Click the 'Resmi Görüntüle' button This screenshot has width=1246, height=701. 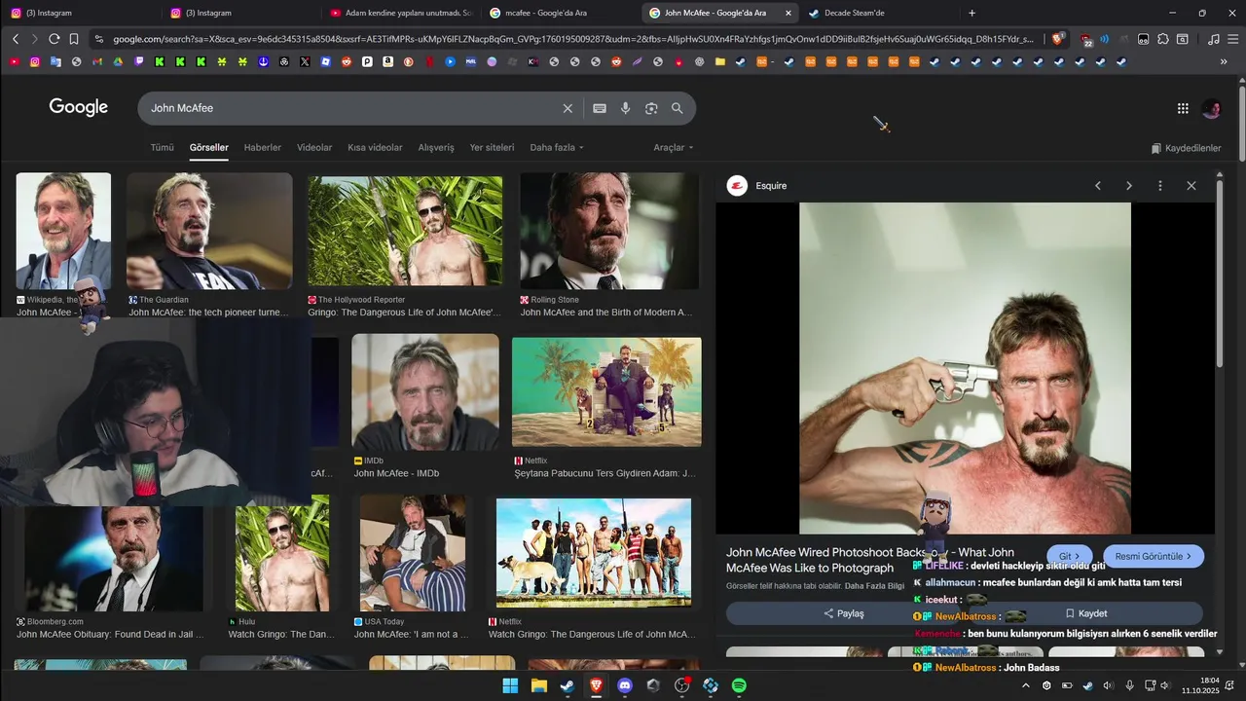[x=1154, y=557]
